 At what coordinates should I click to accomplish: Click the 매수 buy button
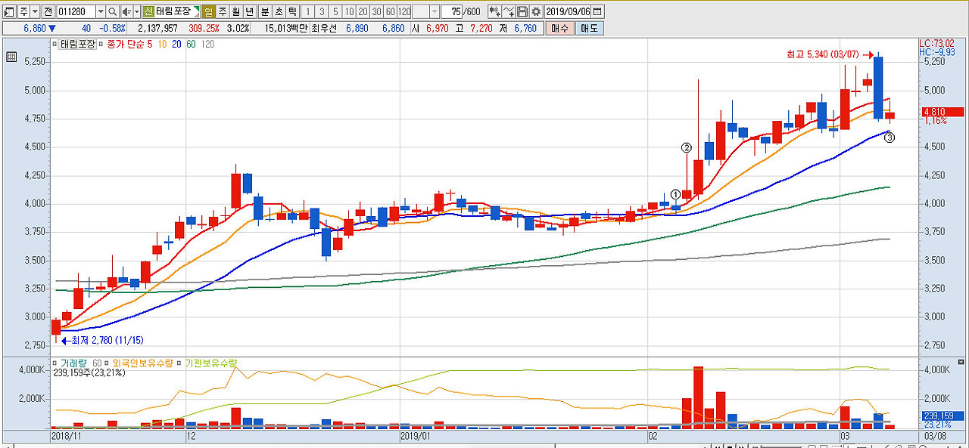click(x=559, y=29)
